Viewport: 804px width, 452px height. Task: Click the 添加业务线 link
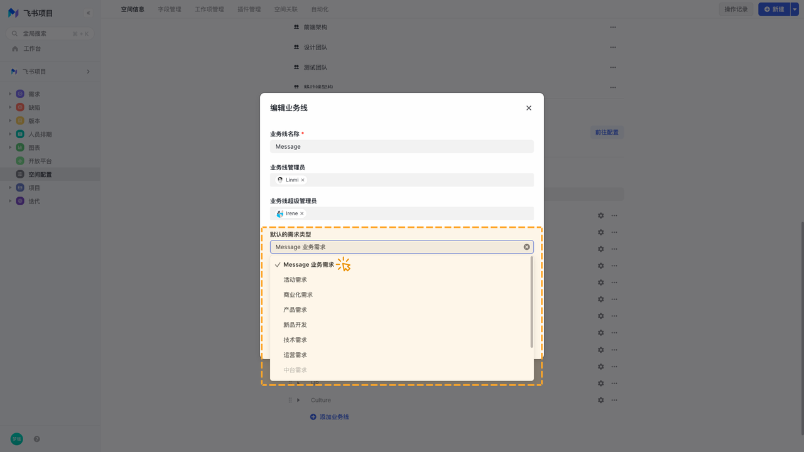click(x=329, y=417)
